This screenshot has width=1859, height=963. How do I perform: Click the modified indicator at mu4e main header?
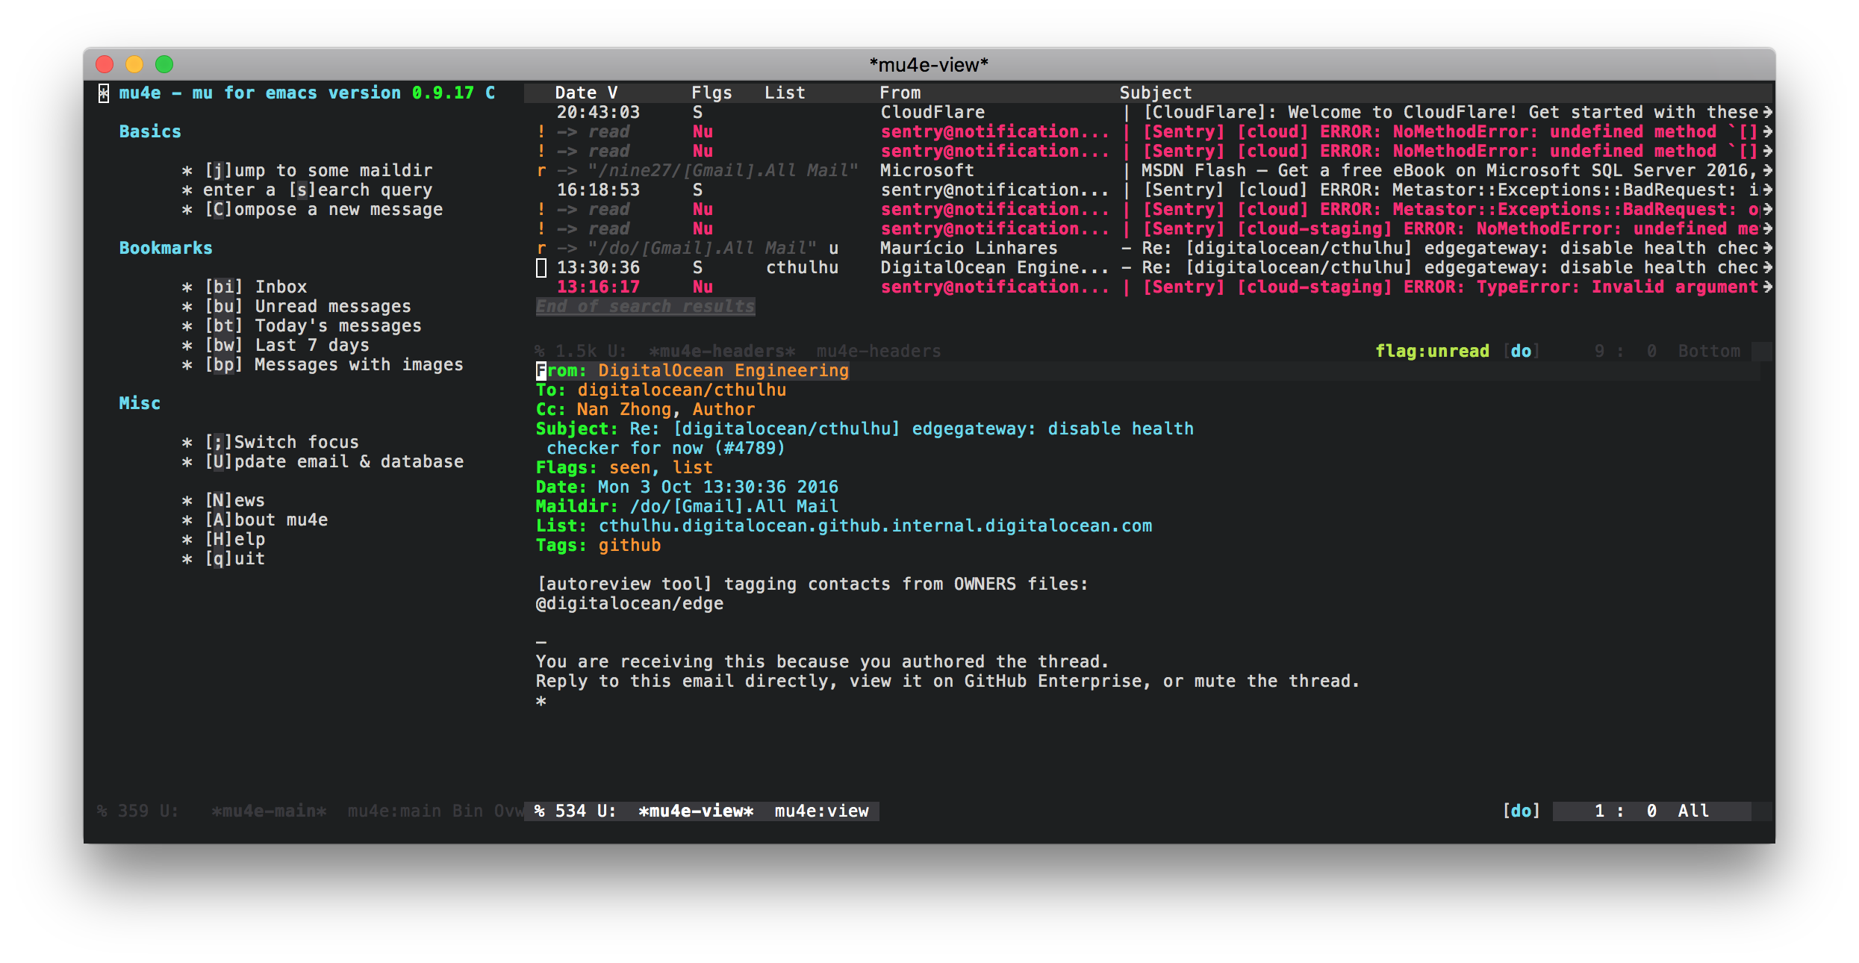[104, 93]
